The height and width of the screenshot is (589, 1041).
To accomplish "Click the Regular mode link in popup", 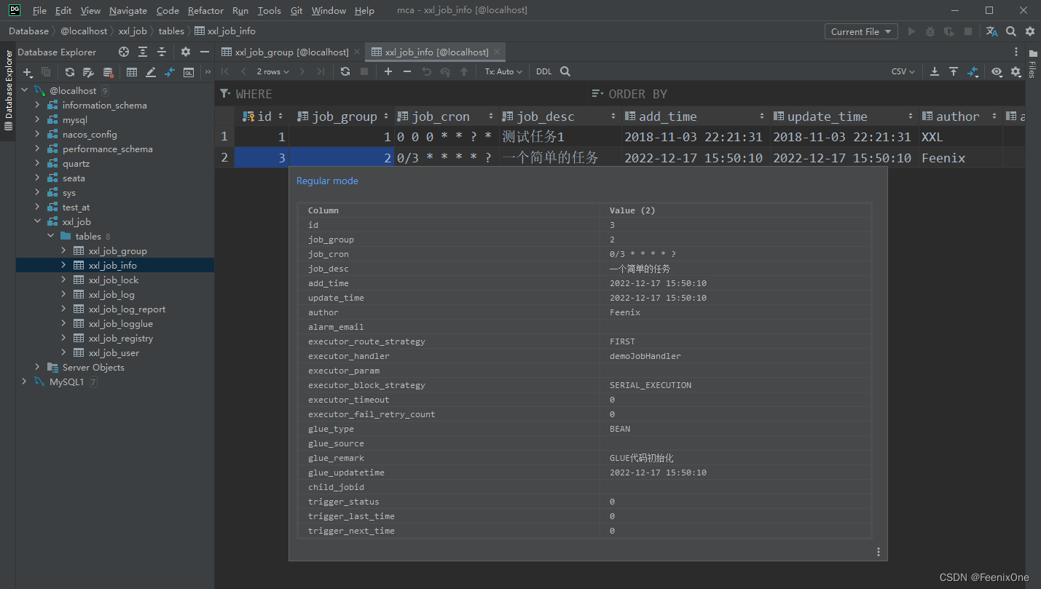I will [x=327, y=181].
